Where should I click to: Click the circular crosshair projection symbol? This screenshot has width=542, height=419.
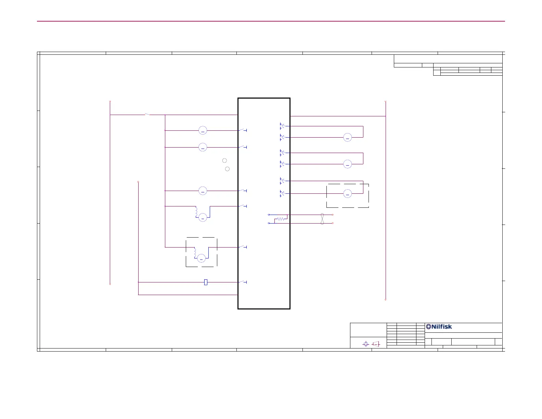pos(365,344)
